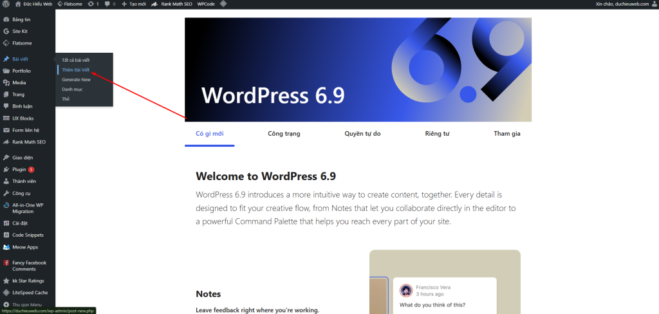The height and width of the screenshot is (314, 659).
Task: Switch to the Tham gia tab
Action: coord(507,134)
